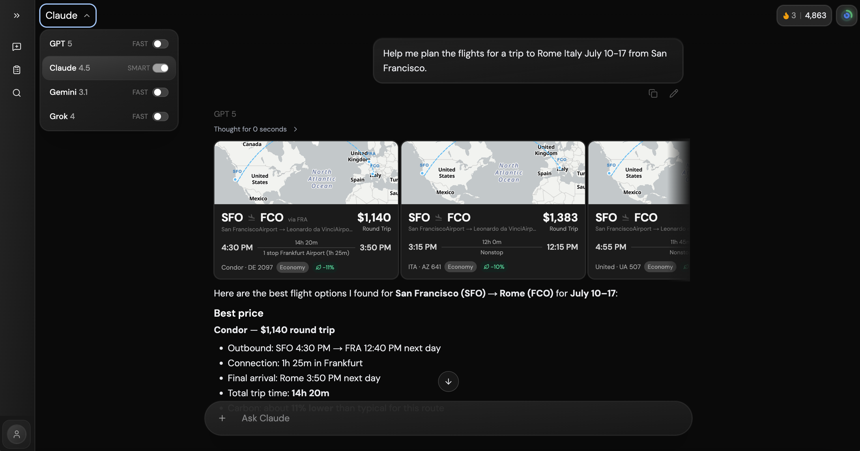The width and height of the screenshot is (860, 451).
Task: Select Claude 4.5 from model list
Action: coord(109,68)
